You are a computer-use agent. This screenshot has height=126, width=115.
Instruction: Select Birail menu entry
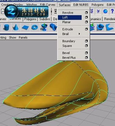(65, 34)
